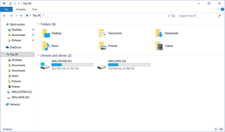Open the address bar history dropdown

click(x=169, y=16)
